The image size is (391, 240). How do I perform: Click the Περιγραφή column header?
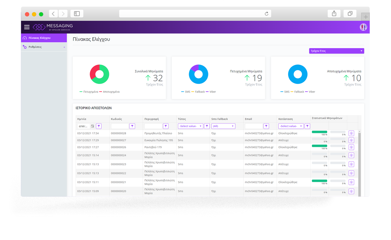(152, 119)
